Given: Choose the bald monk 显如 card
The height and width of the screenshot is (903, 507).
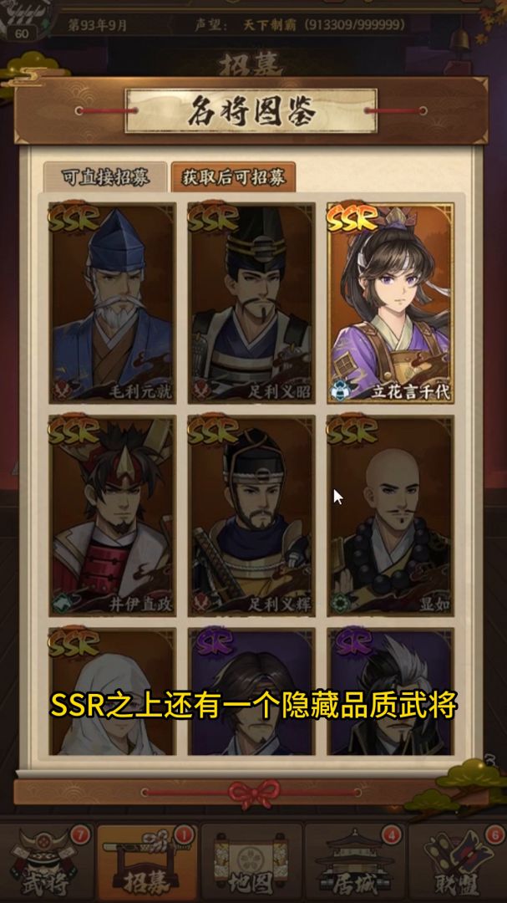Looking at the screenshot, I should tap(390, 515).
